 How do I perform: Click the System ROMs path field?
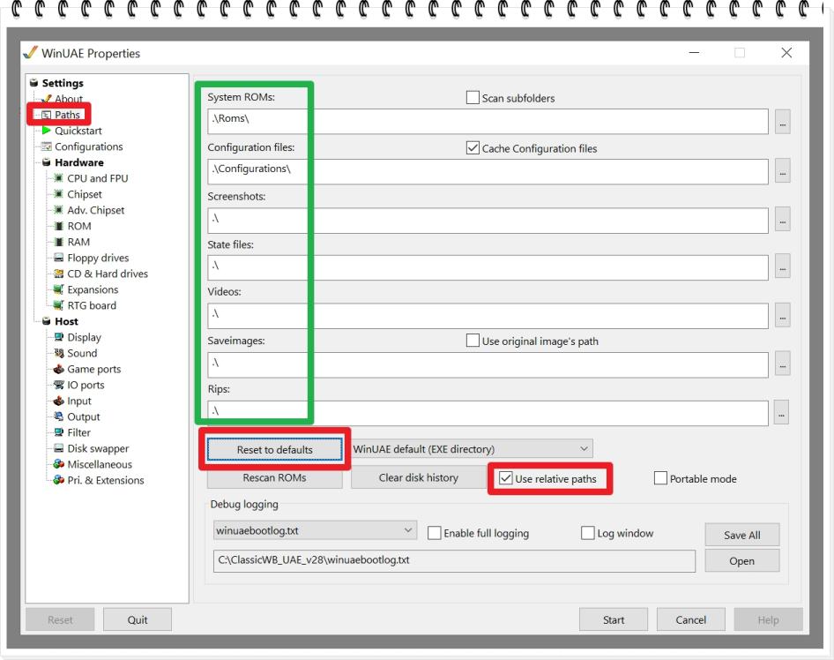click(x=487, y=122)
